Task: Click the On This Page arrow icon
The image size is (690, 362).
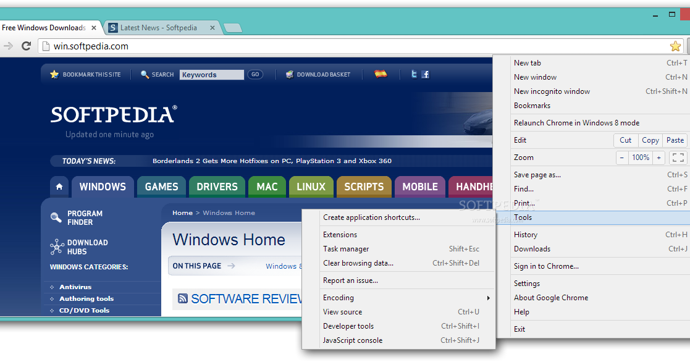Action: click(x=231, y=266)
